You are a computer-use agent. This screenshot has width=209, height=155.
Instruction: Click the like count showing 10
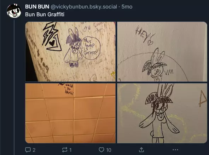[109, 150]
